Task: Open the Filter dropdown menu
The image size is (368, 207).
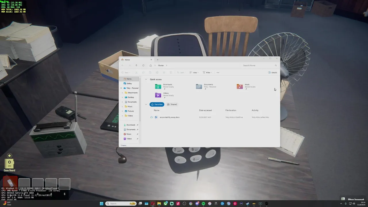Action: point(207,72)
